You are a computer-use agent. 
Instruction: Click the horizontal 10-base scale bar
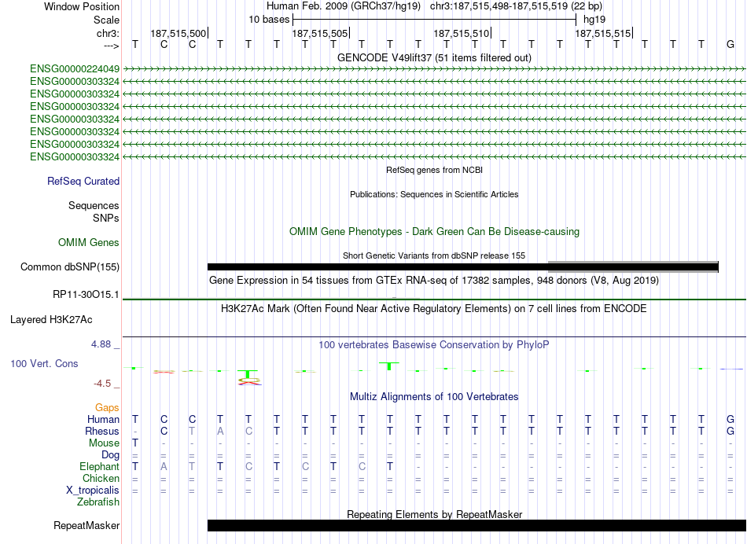[x=435, y=20]
